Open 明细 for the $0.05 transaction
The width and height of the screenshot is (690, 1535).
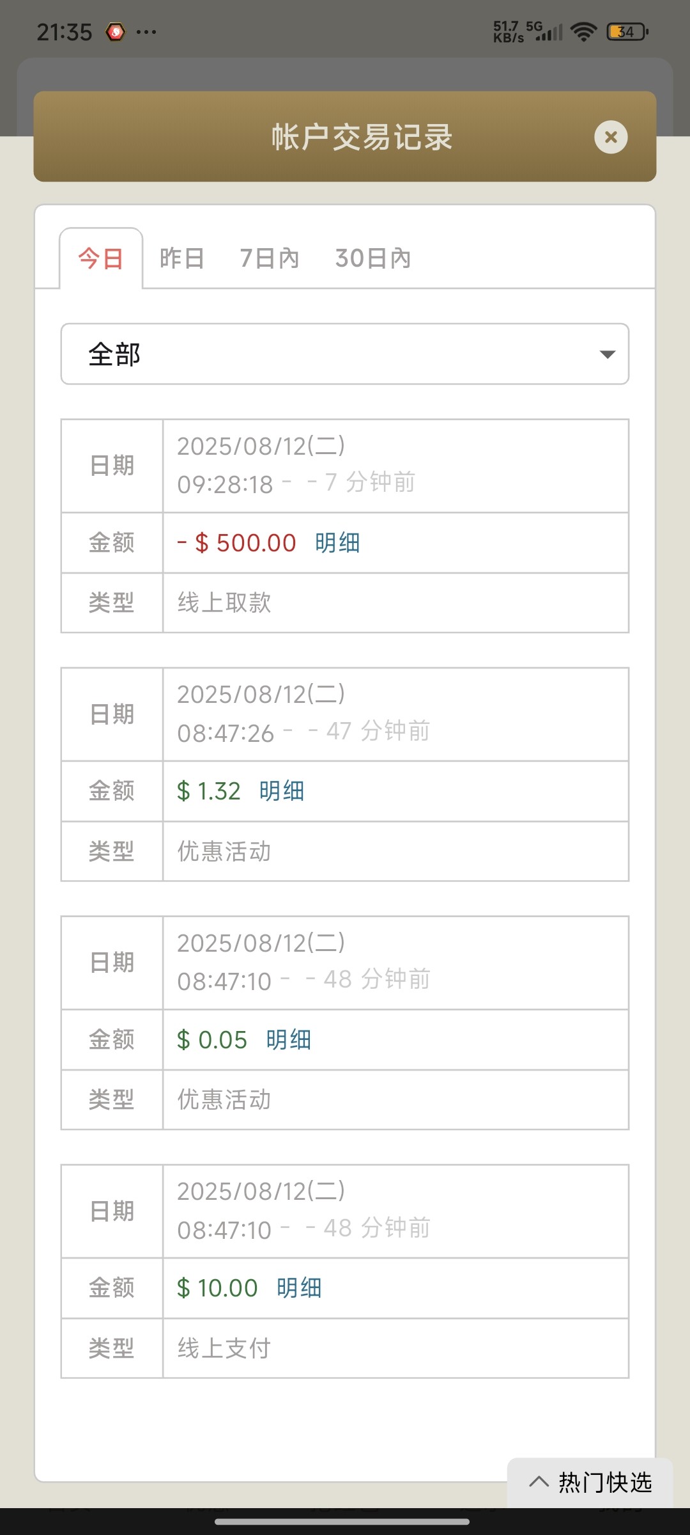point(289,1040)
